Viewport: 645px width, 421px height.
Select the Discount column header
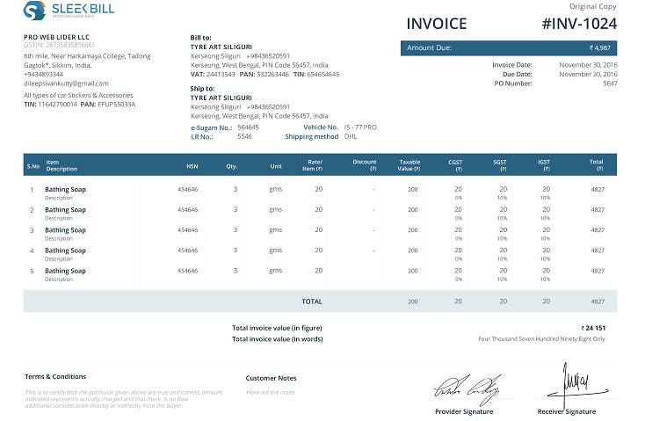[x=364, y=163]
